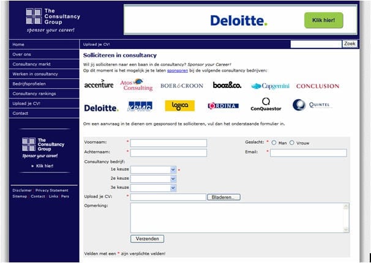Open the 1e keuze dropdown
Image resolution: width=371 pixels, height=263 pixels.
click(153, 169)
